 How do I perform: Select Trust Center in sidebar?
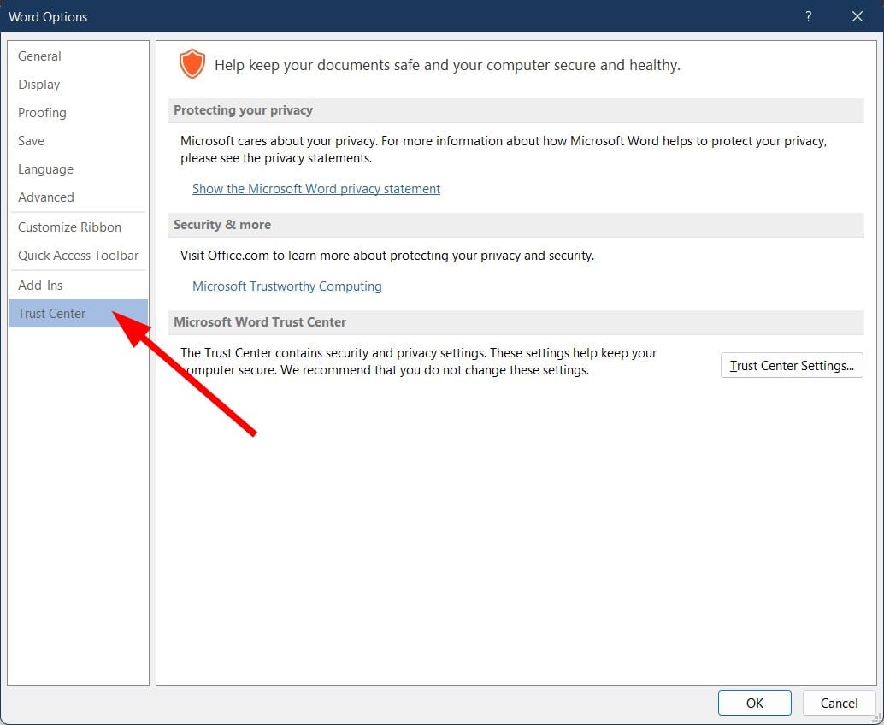pos(79,314)
